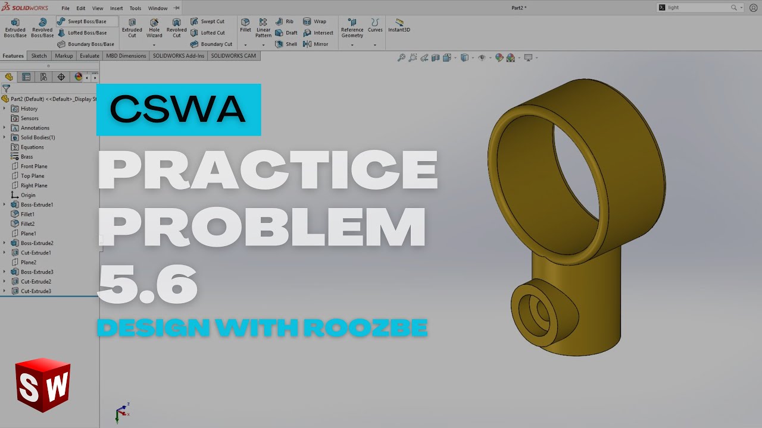Select the Intersect feature
Screen dimensions: 762x428
point(318,33)
